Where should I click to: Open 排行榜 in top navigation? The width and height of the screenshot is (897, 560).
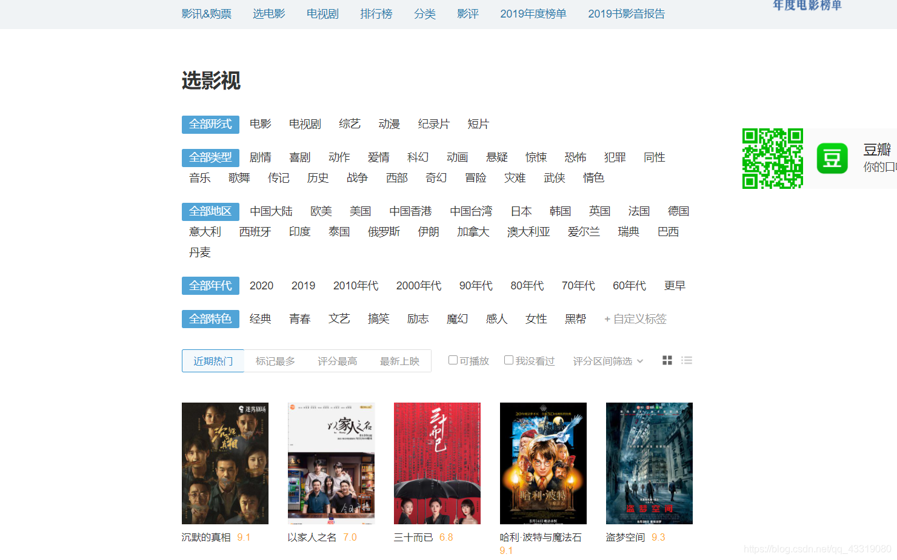[x=376, y=14]
